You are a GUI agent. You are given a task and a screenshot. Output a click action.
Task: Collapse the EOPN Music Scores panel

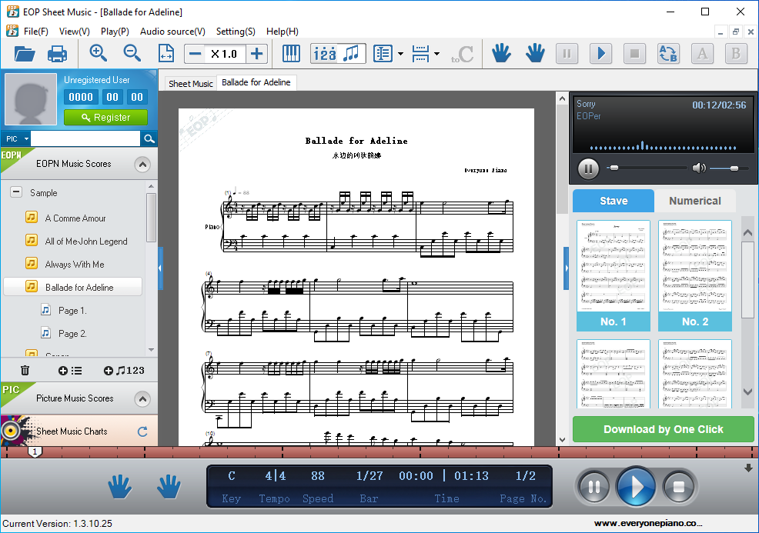(x=142, y=165)
